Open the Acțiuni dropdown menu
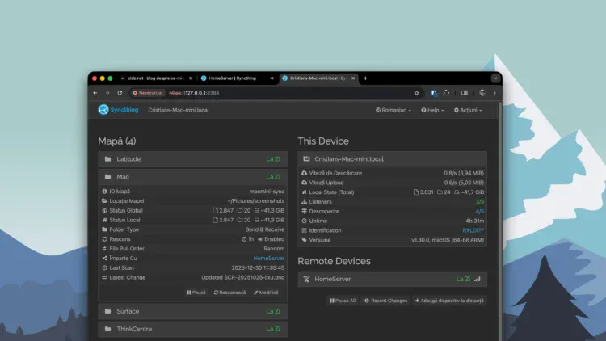Screen dimensions: 606x341 (x=469, y=110)
